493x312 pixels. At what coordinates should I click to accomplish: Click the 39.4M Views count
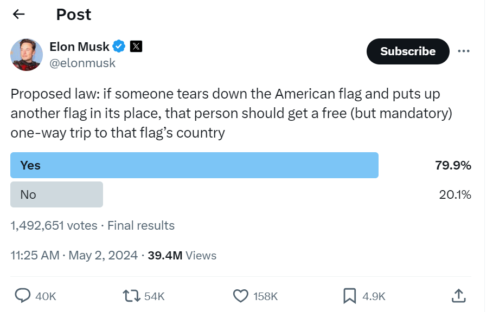pyautogui.click(x=182, y=256)
